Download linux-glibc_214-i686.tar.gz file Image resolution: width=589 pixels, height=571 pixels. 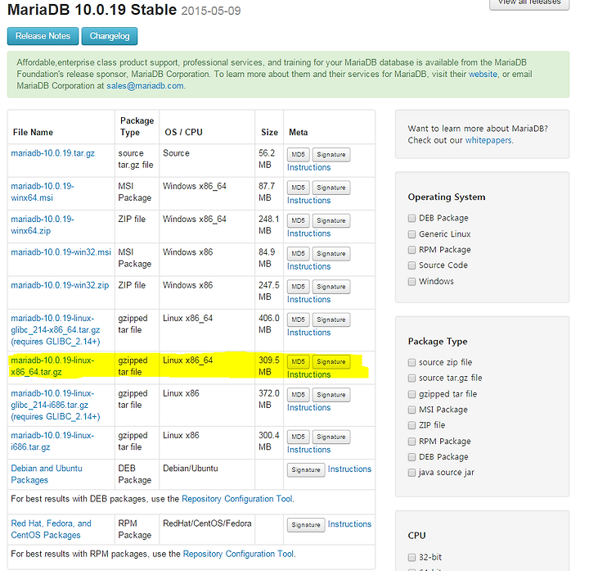(56, 406)
